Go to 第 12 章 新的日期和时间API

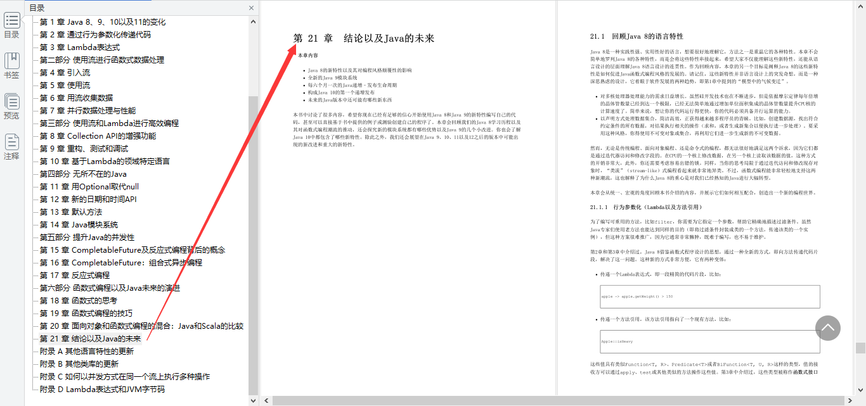point(88,200)
